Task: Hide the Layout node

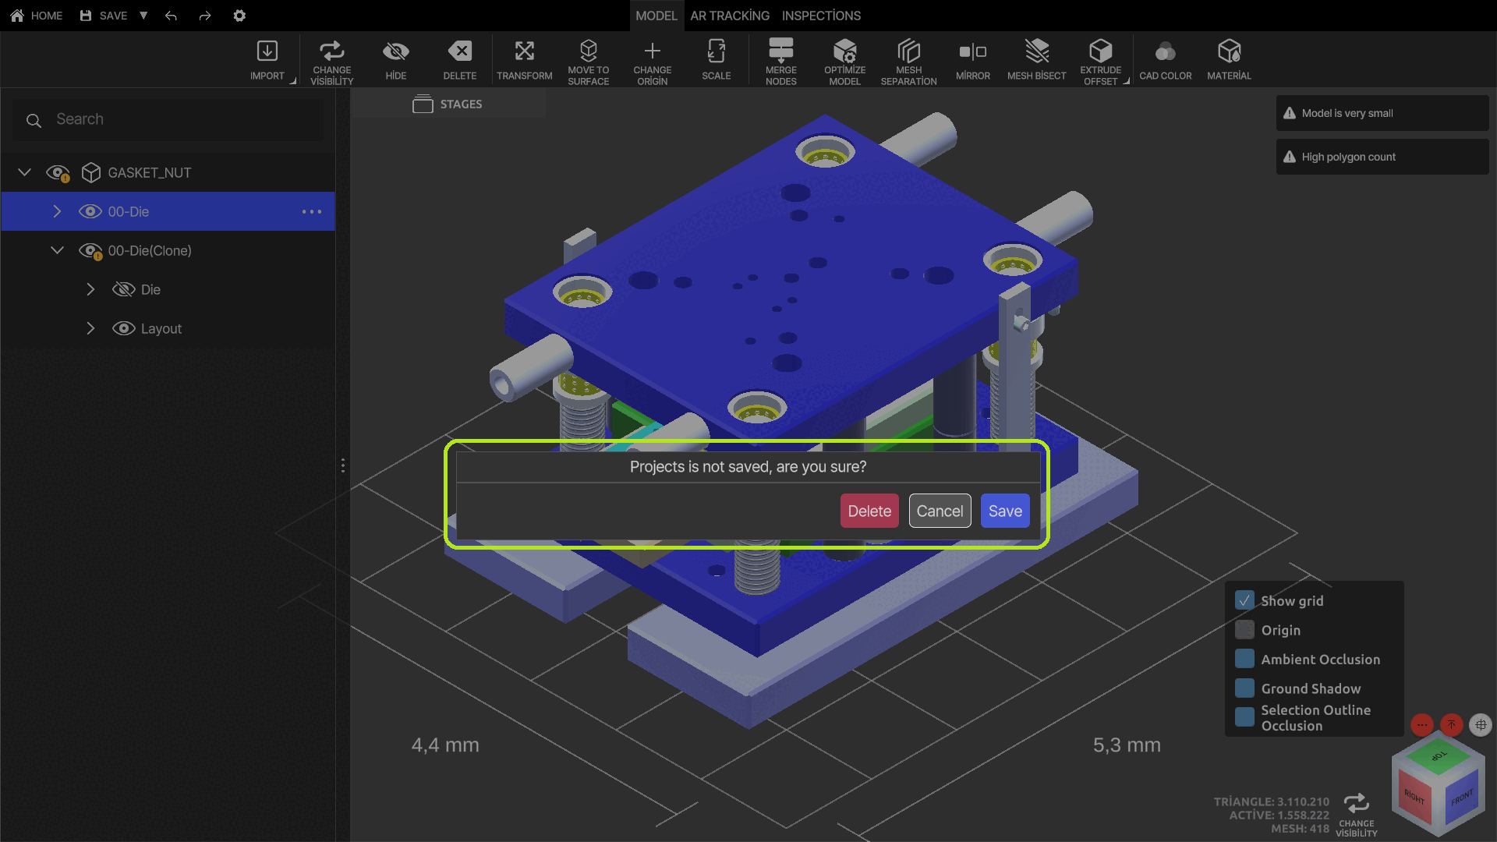Action: pyautogui.click(x=124, y=328)
